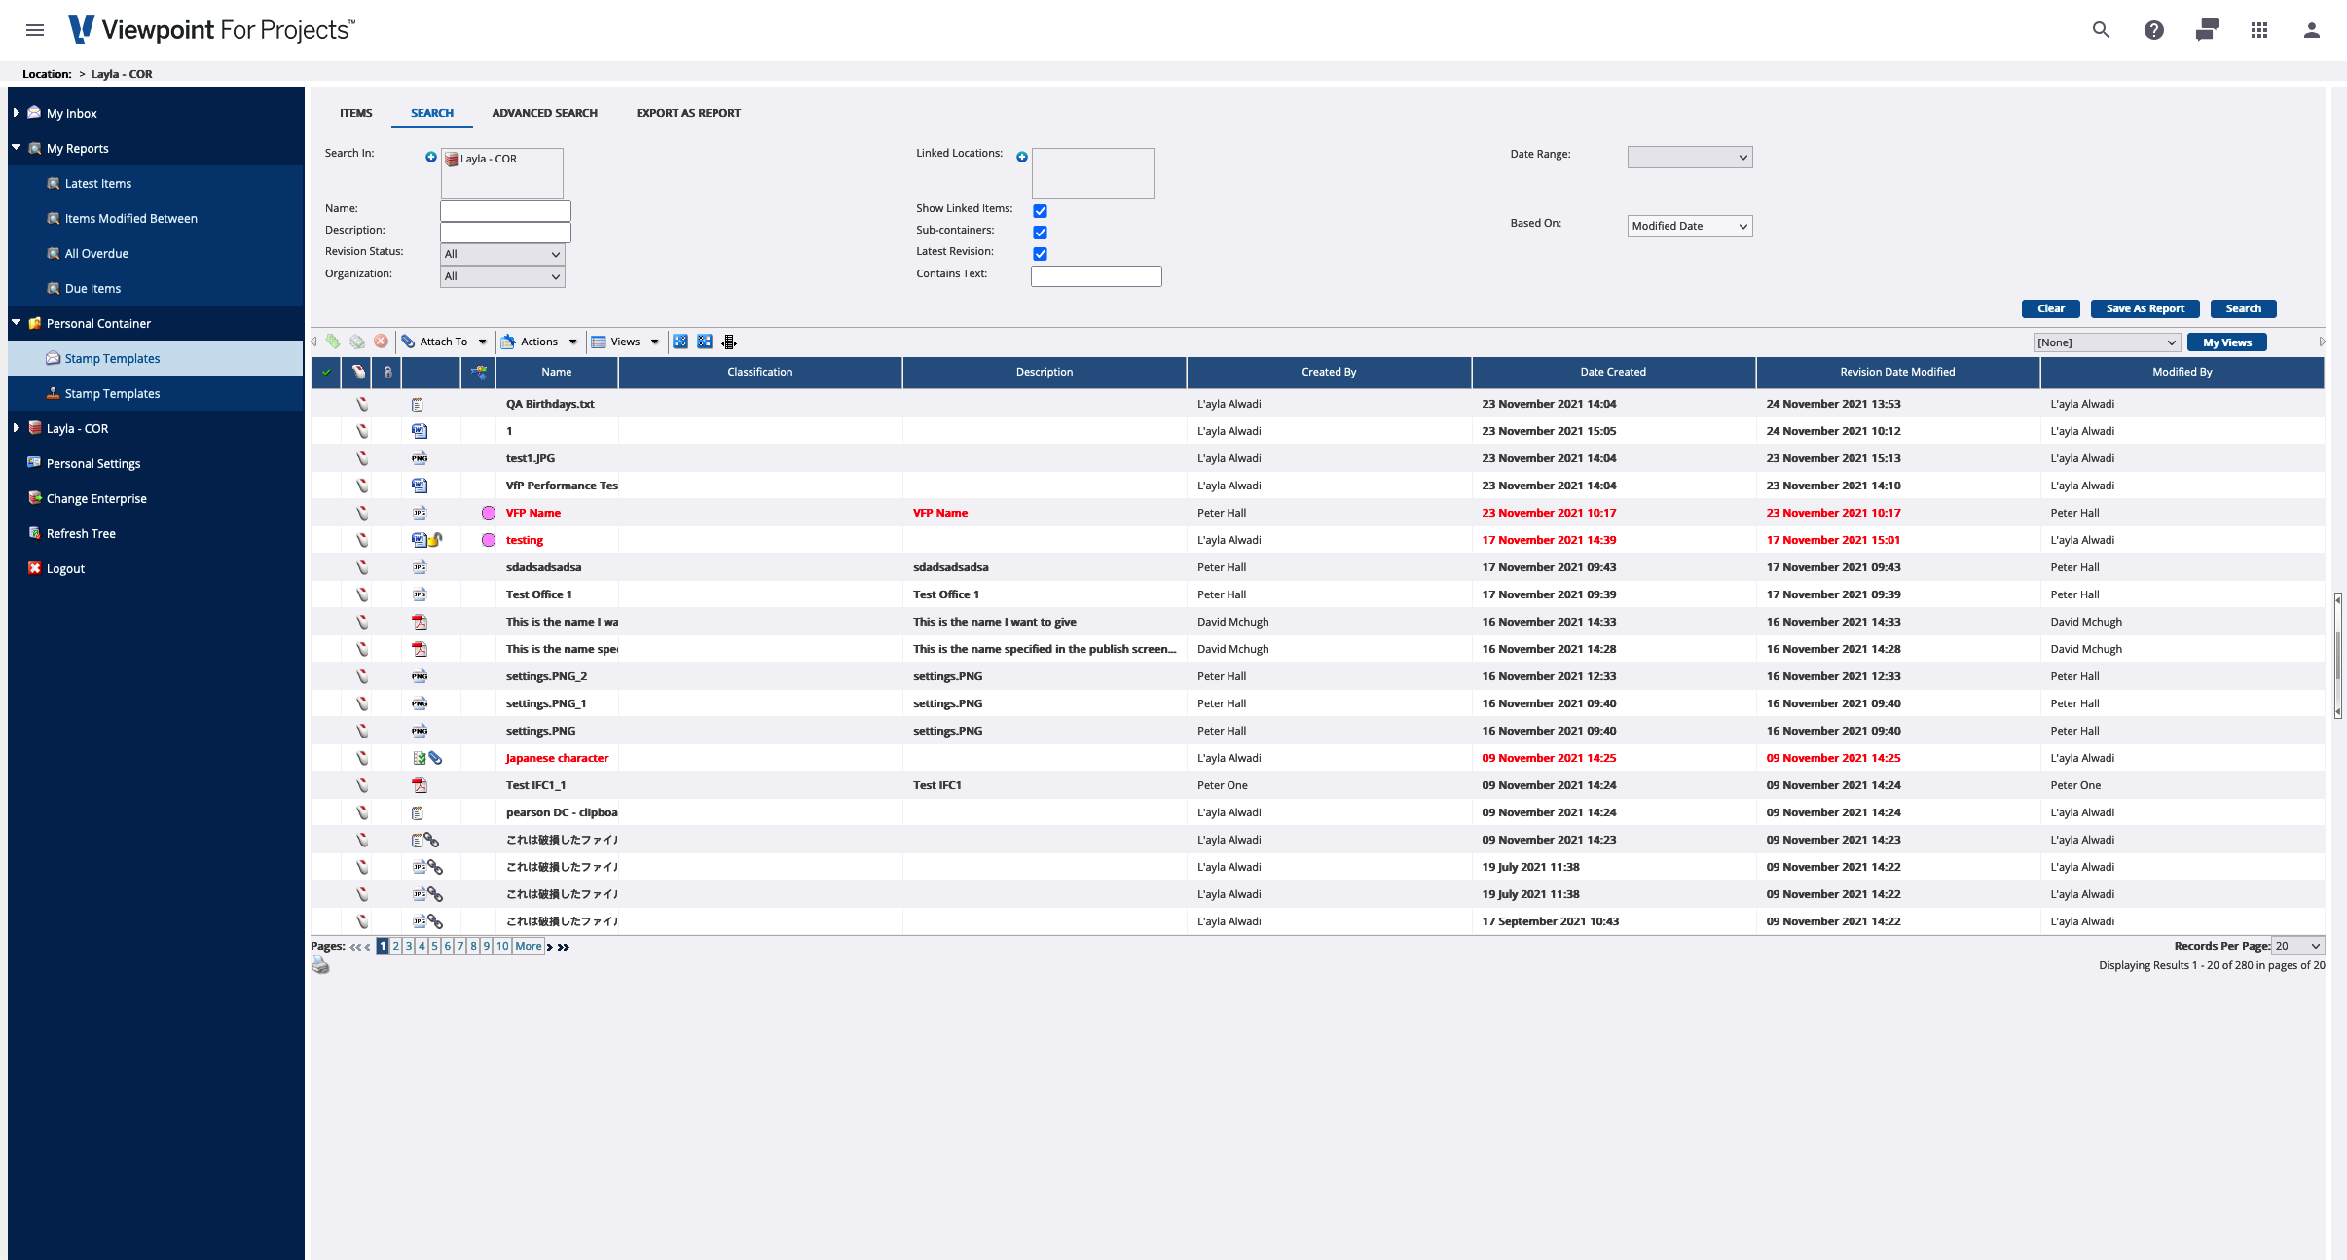The width and height of the screenshot is (2347, 1260).
Task: Click the help question mark icon
Action: point(2153,30)
